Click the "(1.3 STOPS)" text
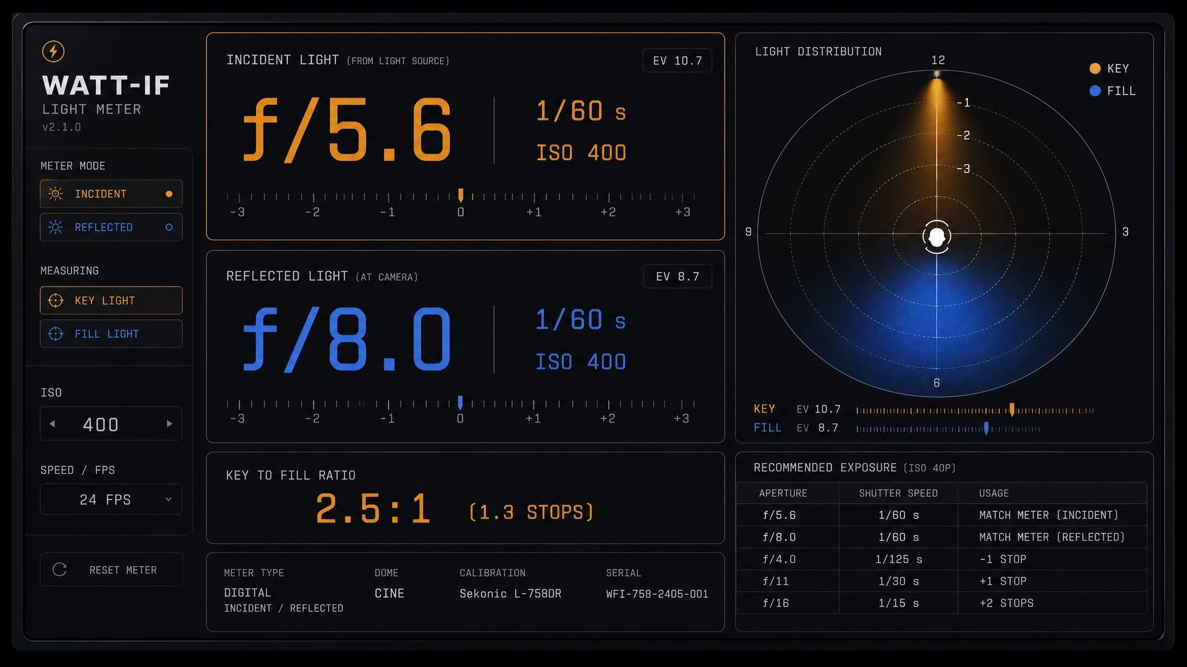The height and width of the screenshot is (667, 1187). click(532, 512)
